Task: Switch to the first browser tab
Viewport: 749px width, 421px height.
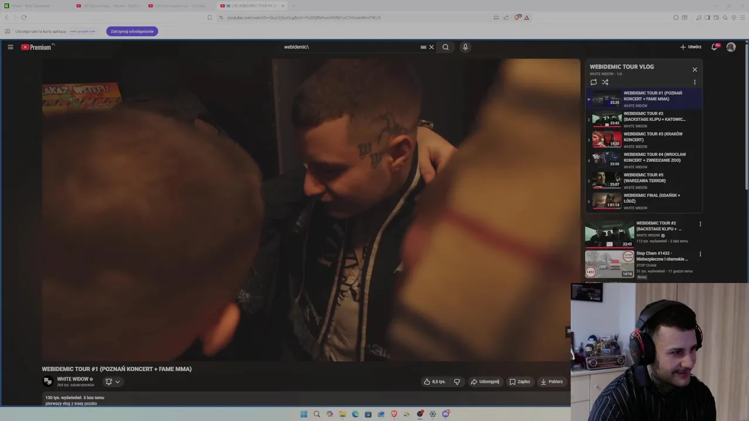Action: click(x=35, y=6)
